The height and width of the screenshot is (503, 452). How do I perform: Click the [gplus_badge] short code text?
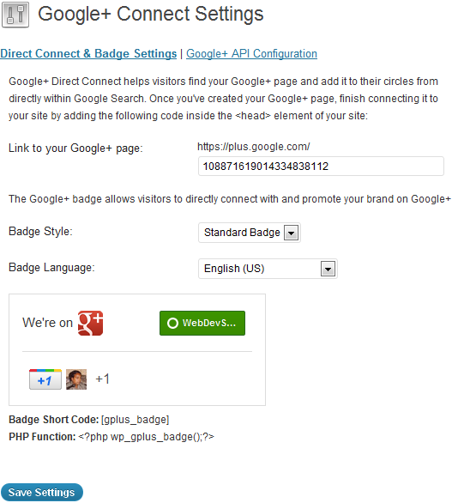[135, 420]
